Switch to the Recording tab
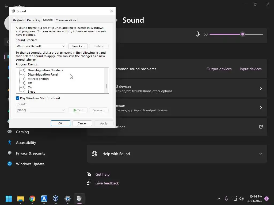This screenshot has width=274, height=205. (33, 20)
